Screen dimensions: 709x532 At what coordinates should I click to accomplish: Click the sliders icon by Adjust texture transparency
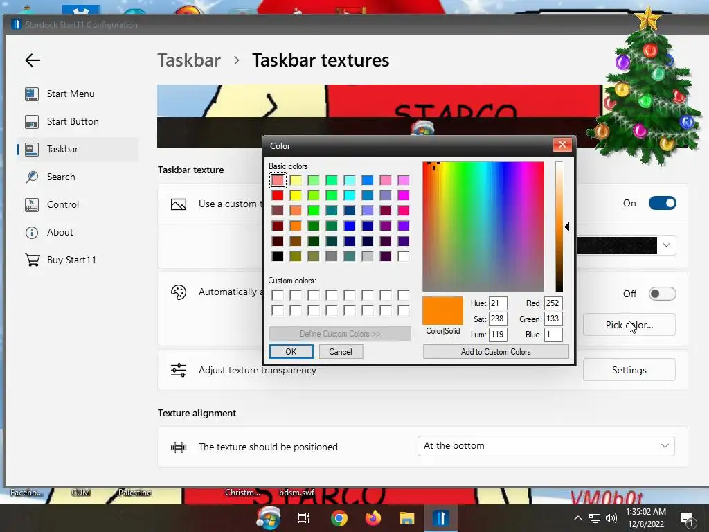[x=179, y=370]
